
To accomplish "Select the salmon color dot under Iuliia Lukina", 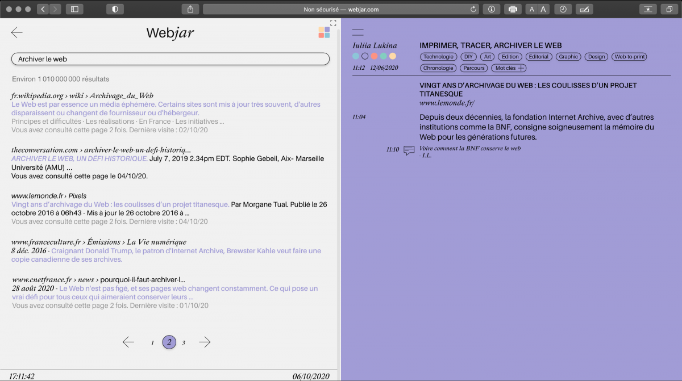I will [x=374, y=56].
